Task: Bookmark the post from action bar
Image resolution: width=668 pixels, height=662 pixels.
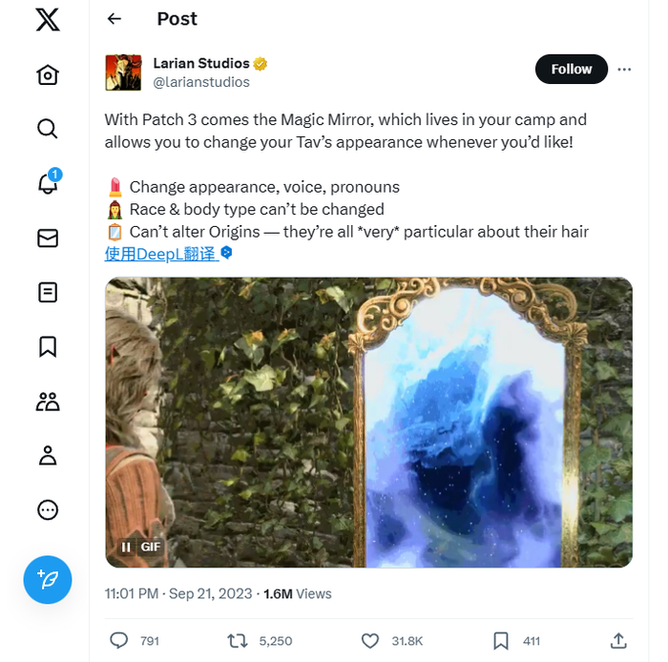Action: (x=500, y=640)
